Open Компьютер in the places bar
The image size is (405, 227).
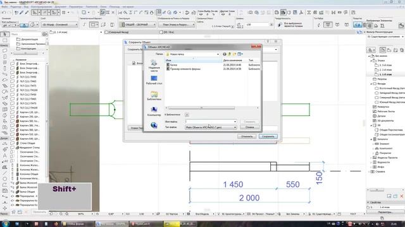click(x=154, y=112)
